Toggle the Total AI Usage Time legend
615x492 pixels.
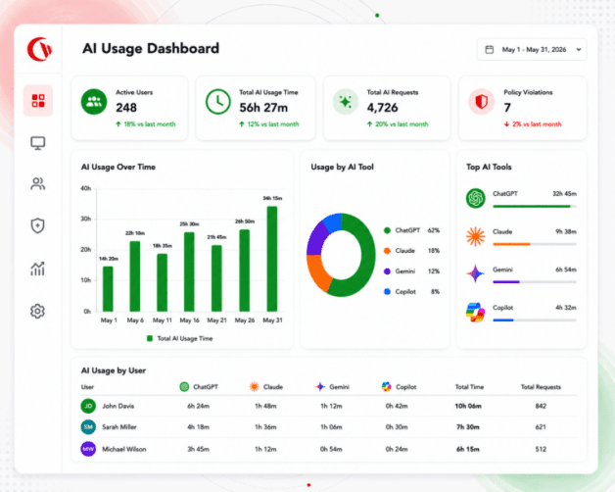click(x=179, y=338)
